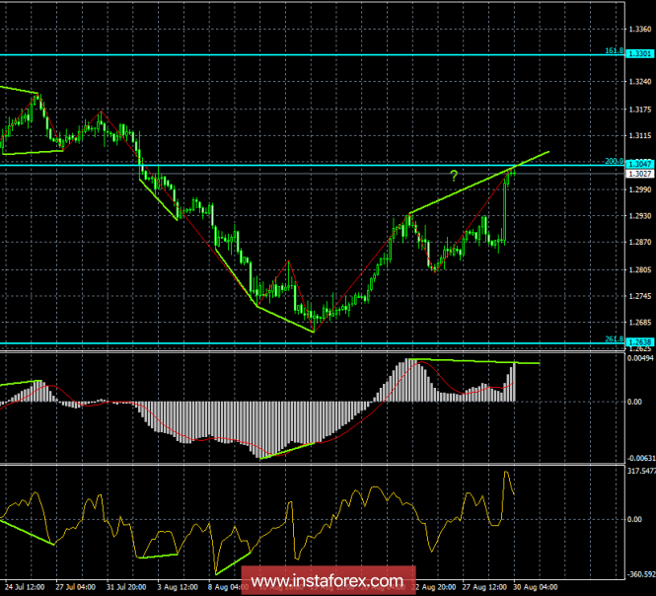The width and height of the screenshot is (656, 596).
Task: Click the 27 Aug 12:00 time label
Action: tap(482, 587)
